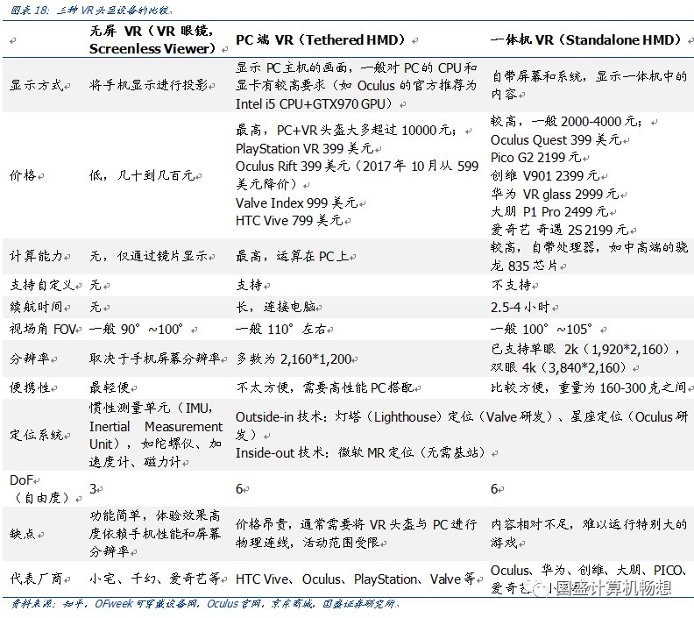Click the cell '小宅、千幻、爱奇艺等'
This screenshot has width=694, height=618.
click(x=155, y=579)
